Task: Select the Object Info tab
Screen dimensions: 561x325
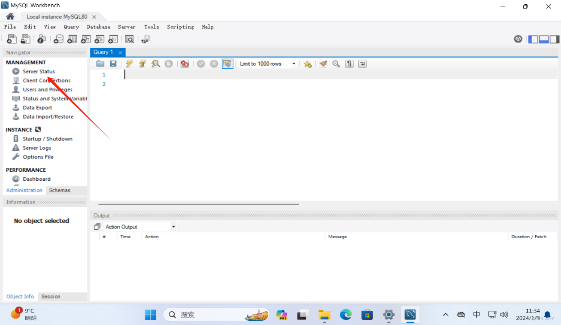Action: click(20, 297)
